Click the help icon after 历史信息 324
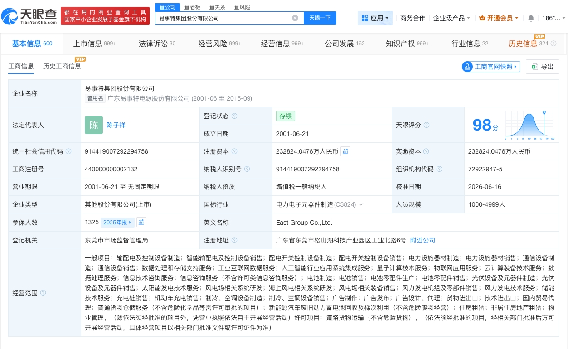The height and width of the screenshot is (349, 568). tap(553, 44)
